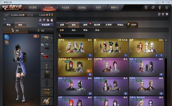Switch to the 道具 inventory tab
Image resolution: width=172 pixels, height=106 pixels.
tap(85, 25)
